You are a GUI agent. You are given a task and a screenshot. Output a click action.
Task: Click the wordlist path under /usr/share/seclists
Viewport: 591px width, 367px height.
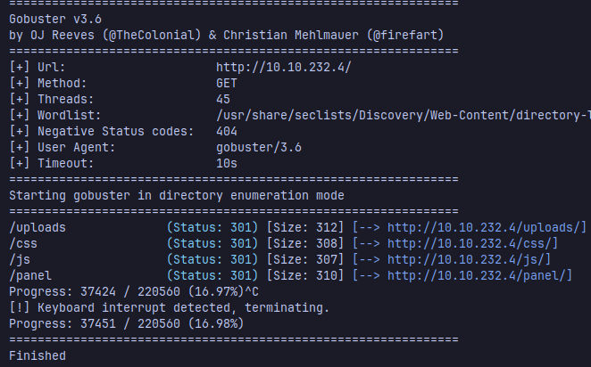(x=402, y=115)
